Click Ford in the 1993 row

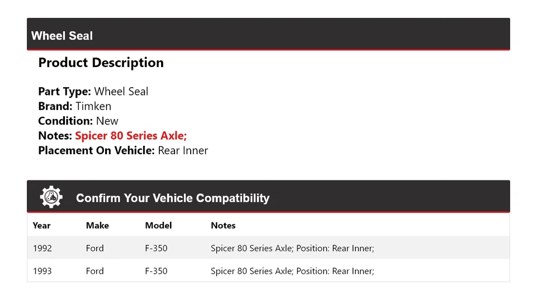[x=95, y=271]
